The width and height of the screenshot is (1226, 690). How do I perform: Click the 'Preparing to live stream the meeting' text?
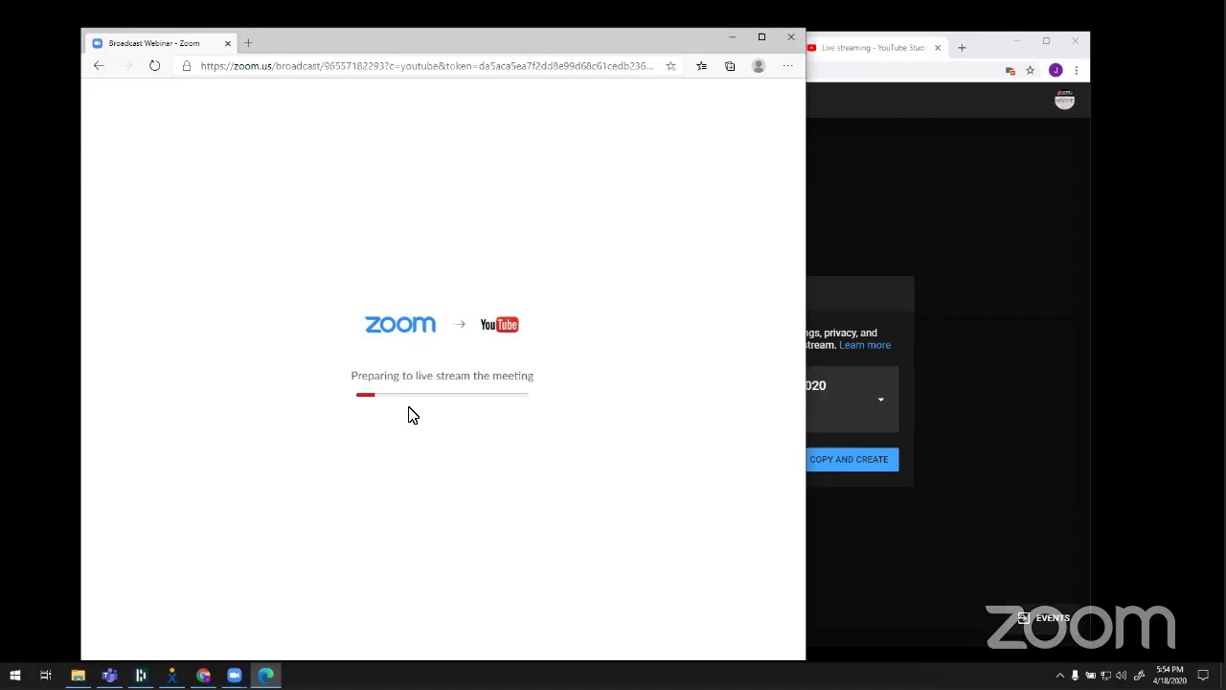point(442,376)
